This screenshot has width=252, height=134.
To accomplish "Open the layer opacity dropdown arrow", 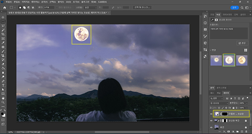I will (x=247, y=103).
